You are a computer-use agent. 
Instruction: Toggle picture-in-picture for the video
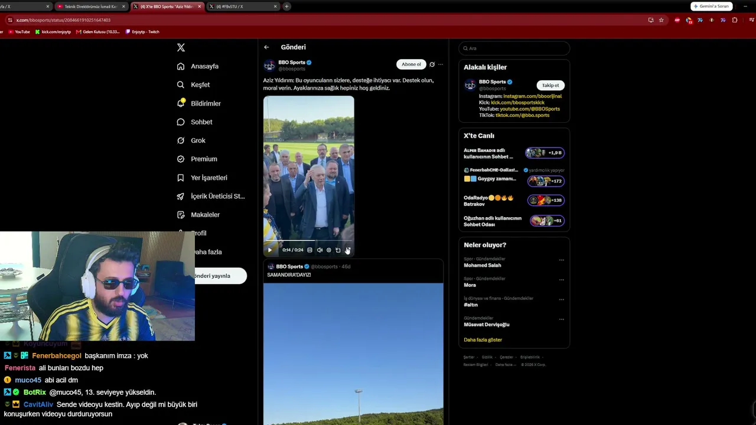[x=338, y=250]
